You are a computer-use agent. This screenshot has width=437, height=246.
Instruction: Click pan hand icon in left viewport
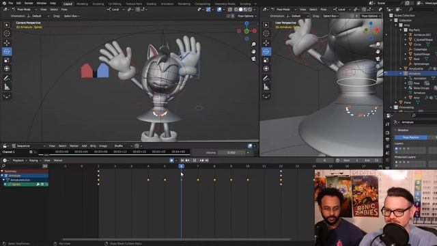(x=253, y=52)
